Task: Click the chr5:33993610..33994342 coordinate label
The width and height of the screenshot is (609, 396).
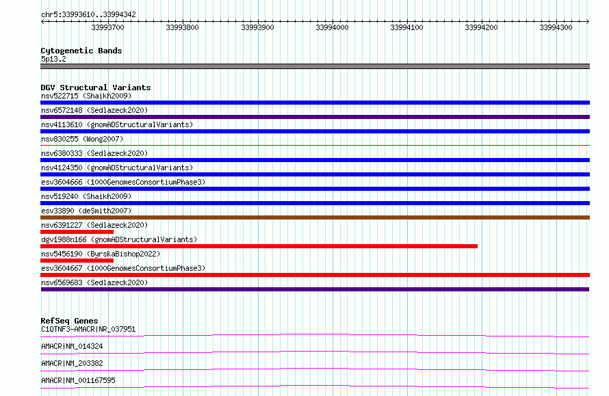Action: point(88,14)
